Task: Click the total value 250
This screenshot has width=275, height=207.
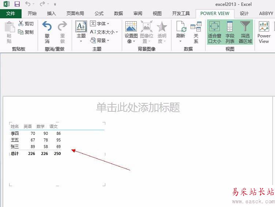Action: [57, 154]
